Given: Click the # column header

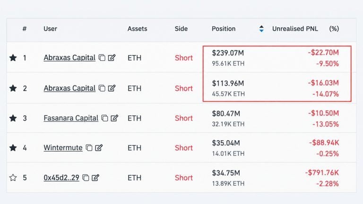Looking at the screenshot, I should point(24,29).
